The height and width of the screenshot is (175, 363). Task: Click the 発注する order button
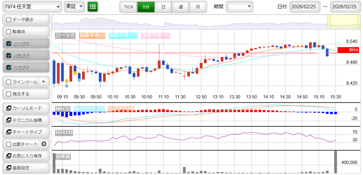(x=26, y=94)
